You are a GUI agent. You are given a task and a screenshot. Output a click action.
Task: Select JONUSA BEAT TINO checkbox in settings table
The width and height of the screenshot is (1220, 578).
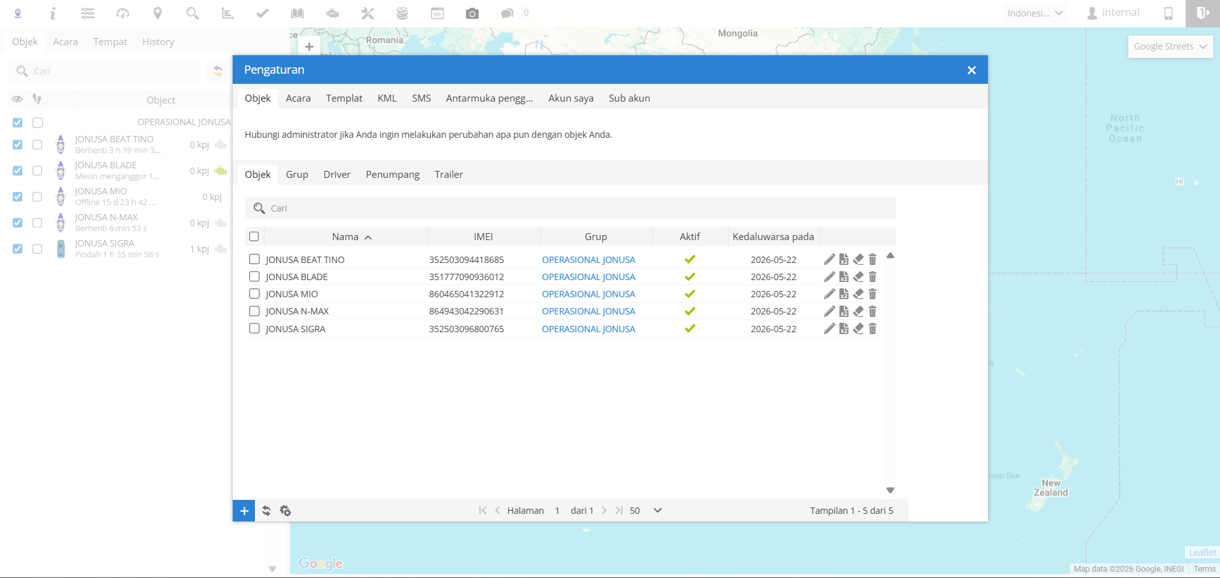pyautogui.click(x=254, y=259)
